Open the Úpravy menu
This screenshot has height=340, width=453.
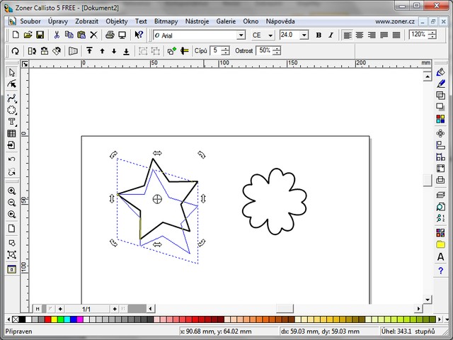pyautogui.click(x=58, y=21)
